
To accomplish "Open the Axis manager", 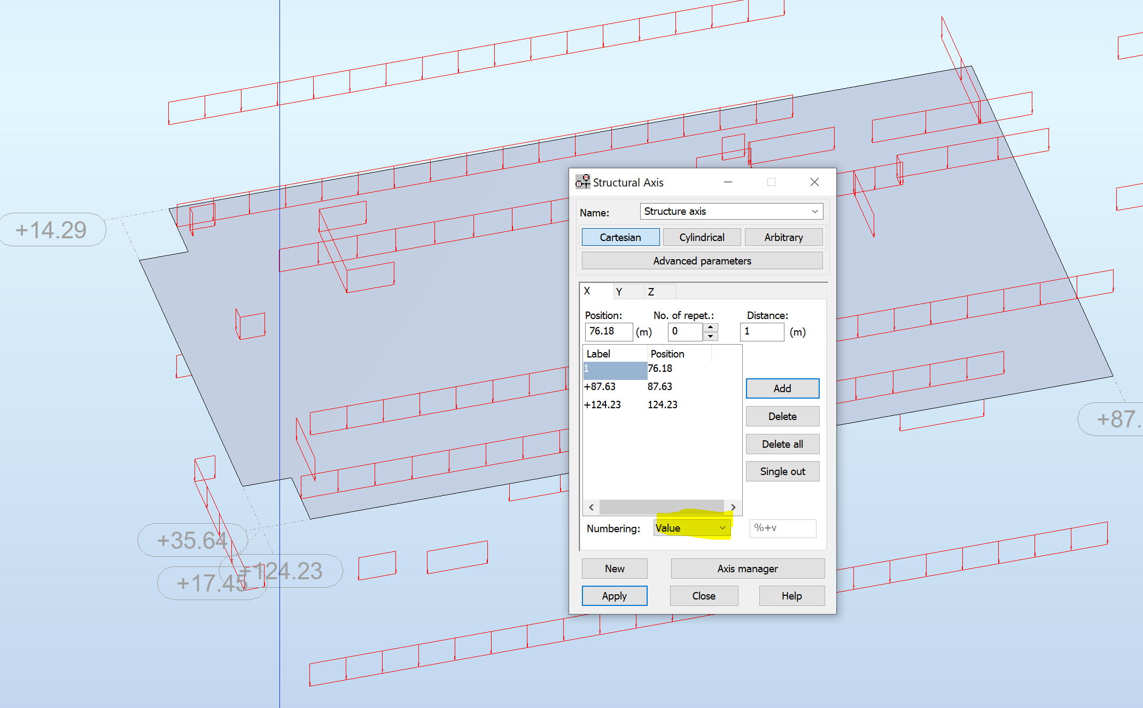I will pyautogui.click(x=747, y=569).
